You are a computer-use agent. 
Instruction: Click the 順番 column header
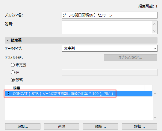click(x=78, y=88)
